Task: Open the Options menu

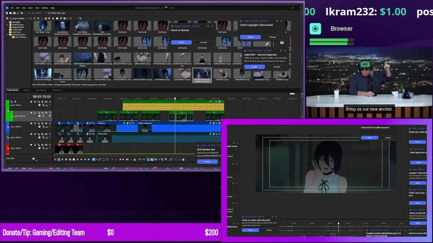Action: point(45,8)
